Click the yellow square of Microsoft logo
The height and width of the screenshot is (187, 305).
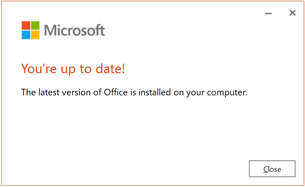coord(35,35)
